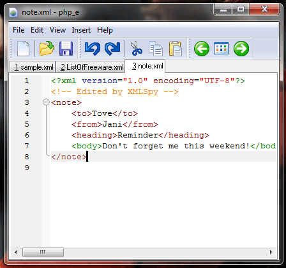Click "Don't forget me this weekend!" text

point(176,146)
